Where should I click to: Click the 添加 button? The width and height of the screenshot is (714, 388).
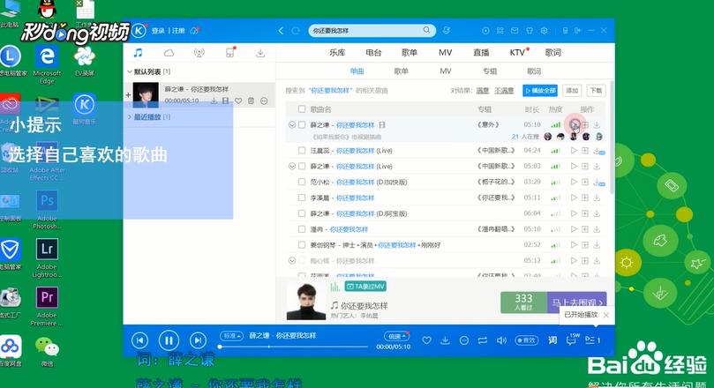572,91
